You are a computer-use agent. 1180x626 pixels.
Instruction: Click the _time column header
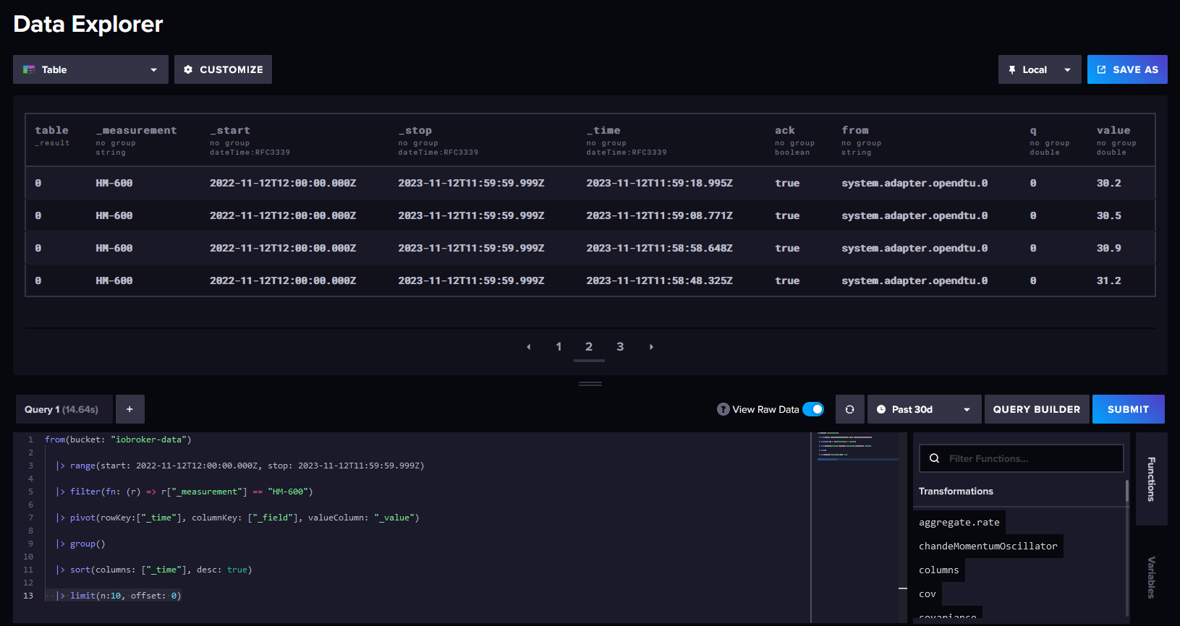coord(603,130)
